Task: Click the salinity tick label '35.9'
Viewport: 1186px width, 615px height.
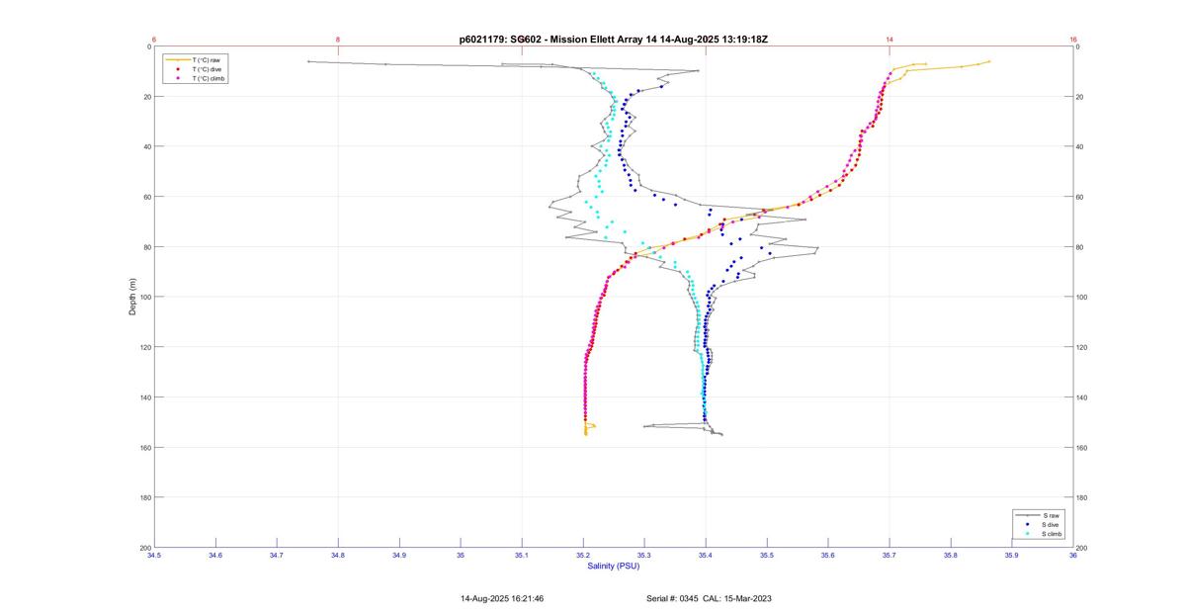Action: point(1012,556)
